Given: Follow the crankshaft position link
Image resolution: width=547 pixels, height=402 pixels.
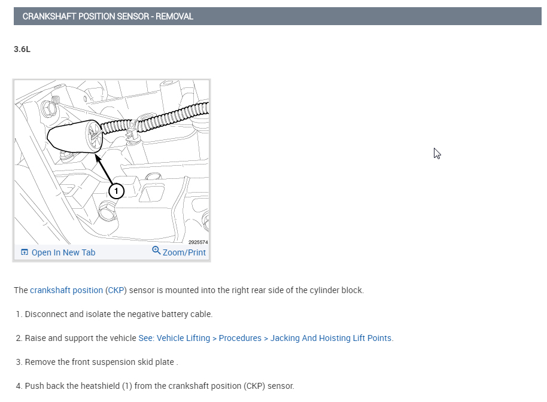Looking at the screenshot, I should pos(66,290).
